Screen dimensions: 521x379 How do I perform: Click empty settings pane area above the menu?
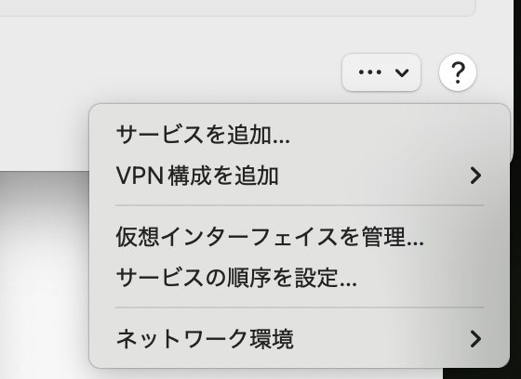tap(167, 59)
